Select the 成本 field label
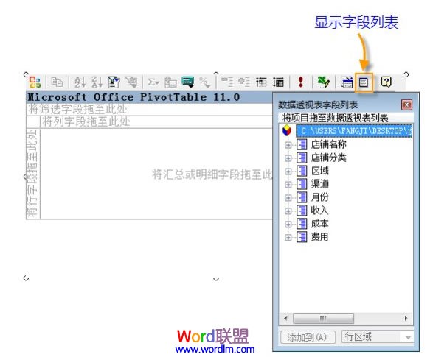 pyautogui.click(x=320, y=224)
